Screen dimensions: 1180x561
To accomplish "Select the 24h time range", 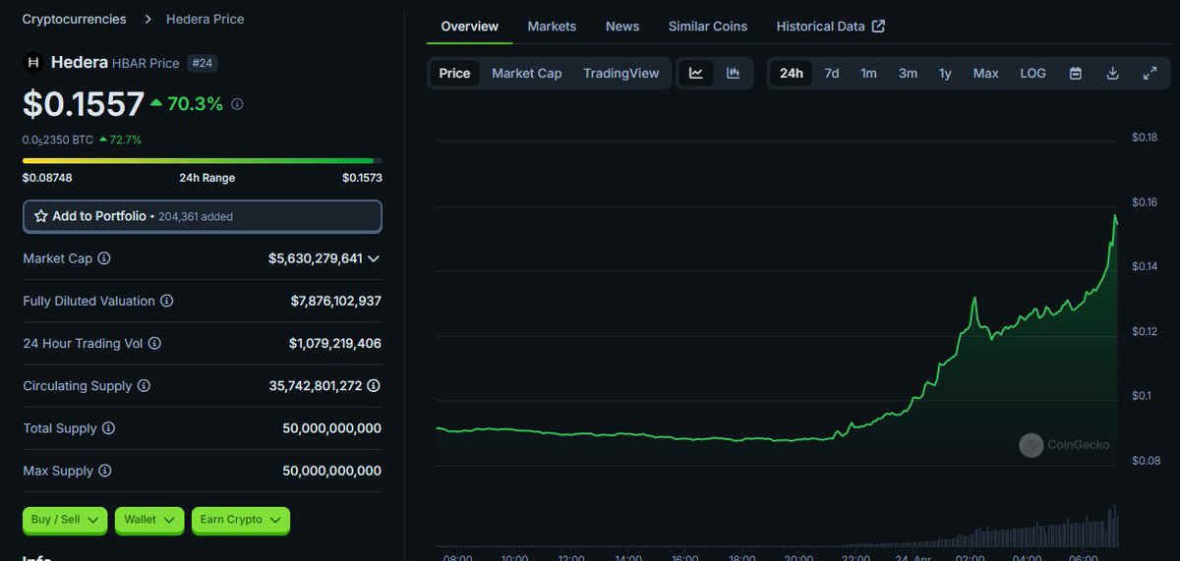I will pyautogui.click(x=791, y=74).
